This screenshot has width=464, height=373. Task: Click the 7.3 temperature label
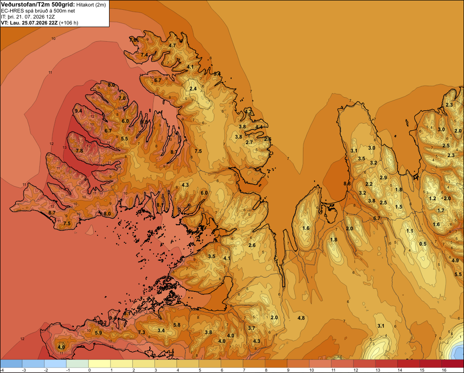142,332
